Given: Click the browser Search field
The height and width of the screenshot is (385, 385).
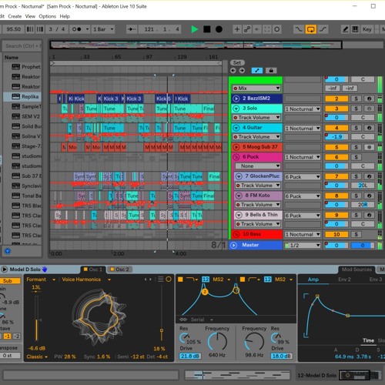Looking at the screenshot, I should pos(22,46).
